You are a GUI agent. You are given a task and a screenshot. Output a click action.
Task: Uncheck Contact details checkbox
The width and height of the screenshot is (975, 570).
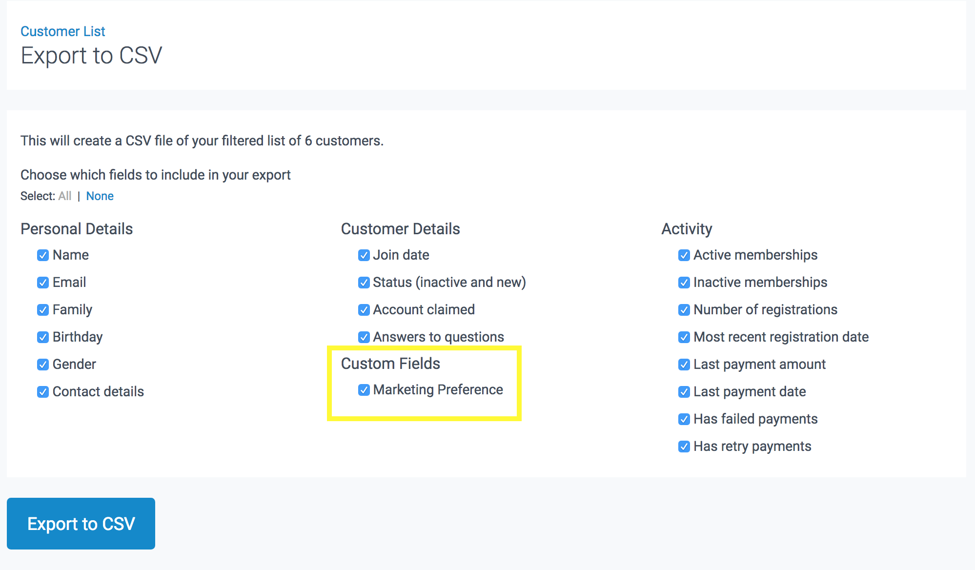click(43, 392)
